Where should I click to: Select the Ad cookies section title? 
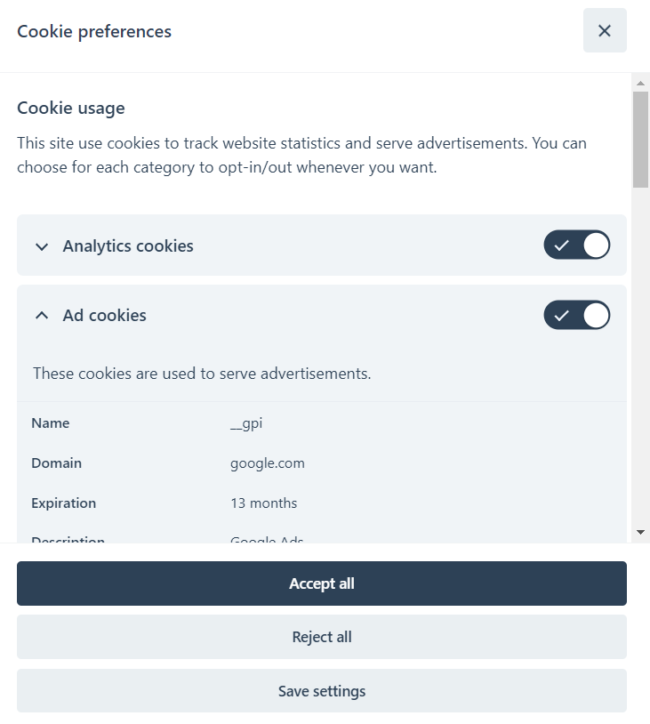tap(105, 316)
